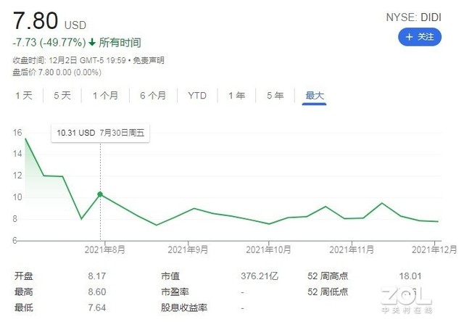Open the 6 个月 range tab
The image size is (464, 322).
(153, 95)
